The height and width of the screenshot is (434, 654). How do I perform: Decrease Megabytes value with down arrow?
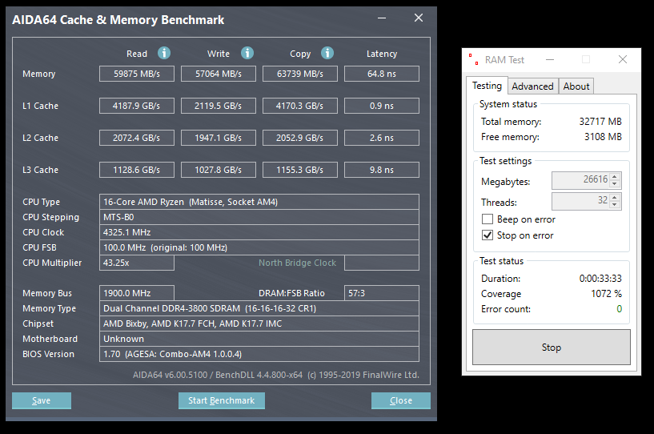click(x=615, y=183)
